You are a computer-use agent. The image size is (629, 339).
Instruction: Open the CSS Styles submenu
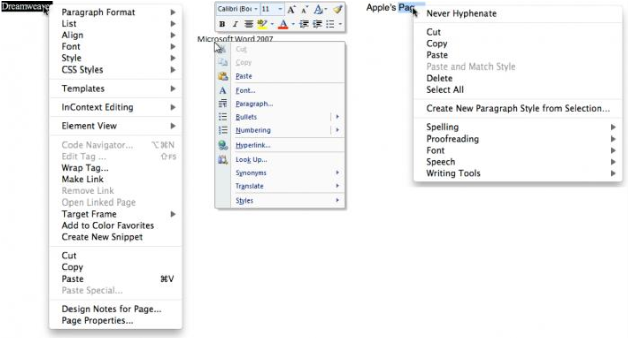[116, 70]
